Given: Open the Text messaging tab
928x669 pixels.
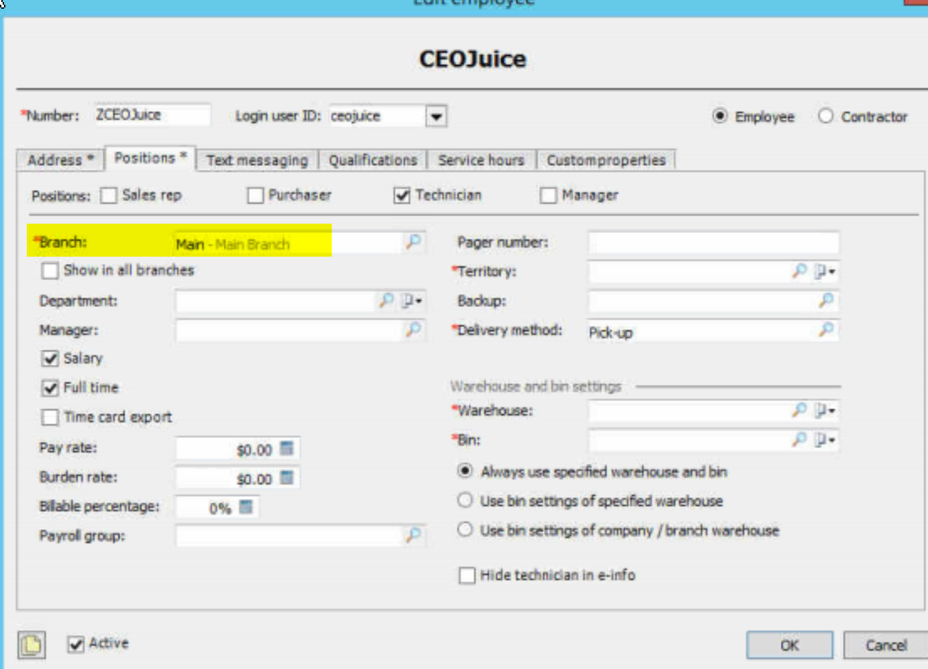Looking at the screenshot, I should [257, 160].
